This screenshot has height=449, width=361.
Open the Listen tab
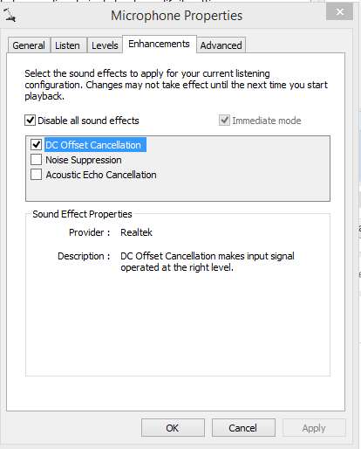pos(68,45)
